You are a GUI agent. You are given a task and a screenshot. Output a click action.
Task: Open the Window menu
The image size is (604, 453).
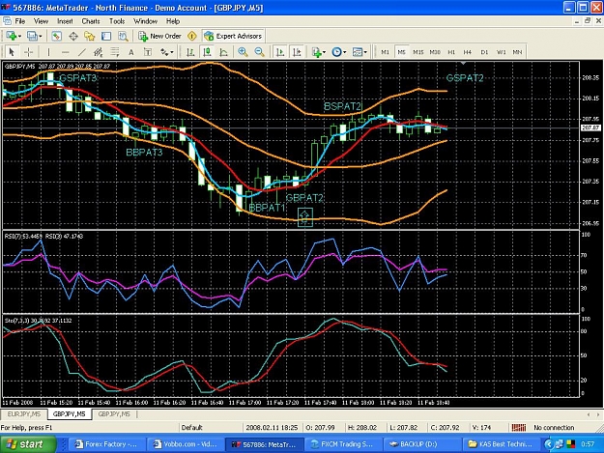[145, 21]
